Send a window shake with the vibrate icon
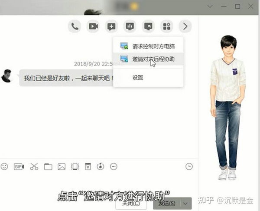This screenshot has width=260, height=211. tap(75, 166)
